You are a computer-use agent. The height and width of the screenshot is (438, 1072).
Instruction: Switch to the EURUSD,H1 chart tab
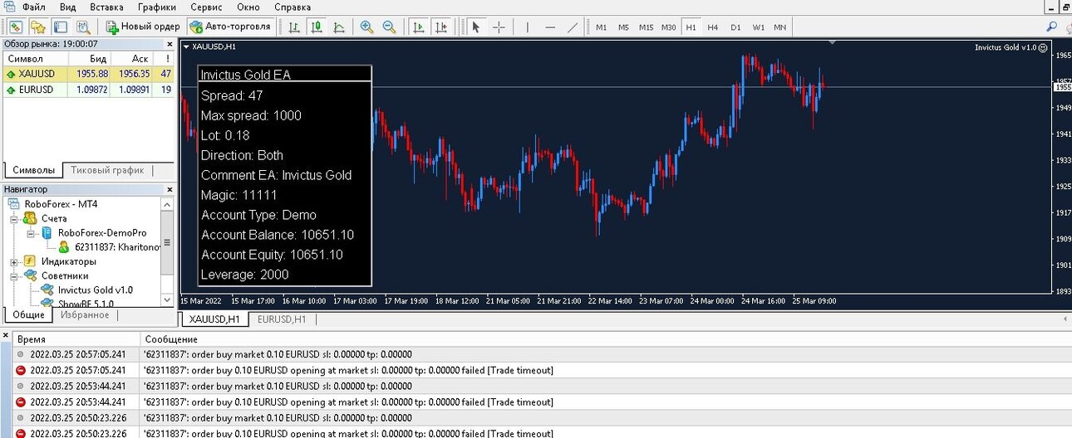[282, 319]
